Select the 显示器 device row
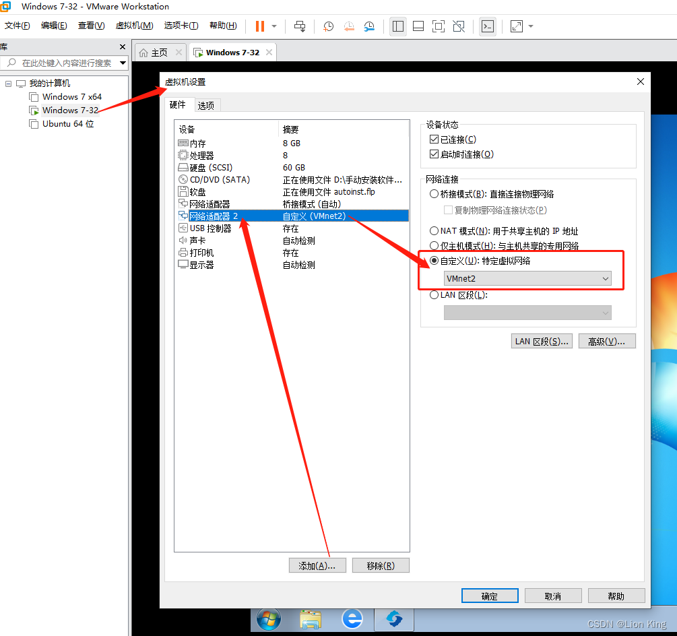677x636 pixels. tap(292, 265)
